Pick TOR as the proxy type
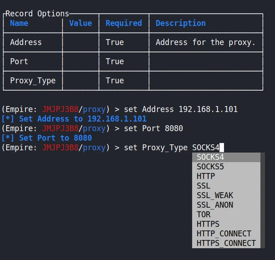Image resolution: width=275 pixels, height=260 pixels. point(203,215)
